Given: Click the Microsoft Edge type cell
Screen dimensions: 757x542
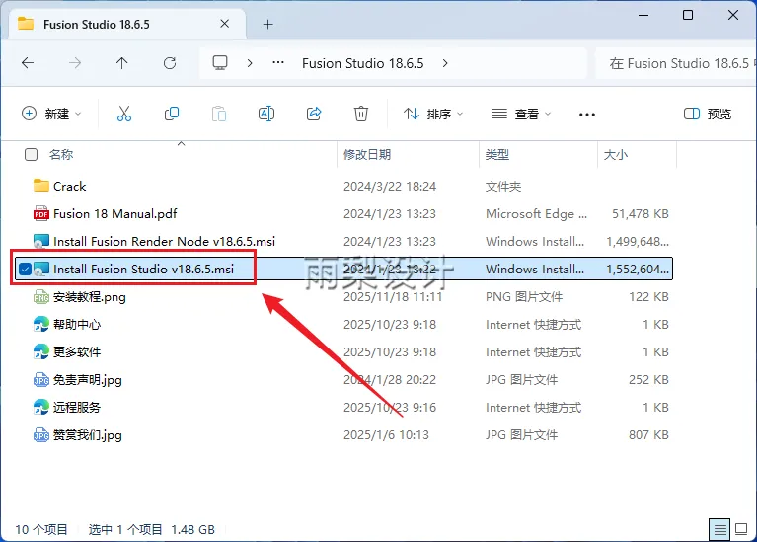Looking at the screenshot, I should [x=536, y=213].
